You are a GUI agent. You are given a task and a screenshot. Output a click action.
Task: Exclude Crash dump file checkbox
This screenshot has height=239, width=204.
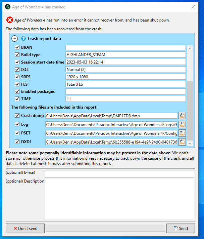pyautogui.click(x=17, y=116)
